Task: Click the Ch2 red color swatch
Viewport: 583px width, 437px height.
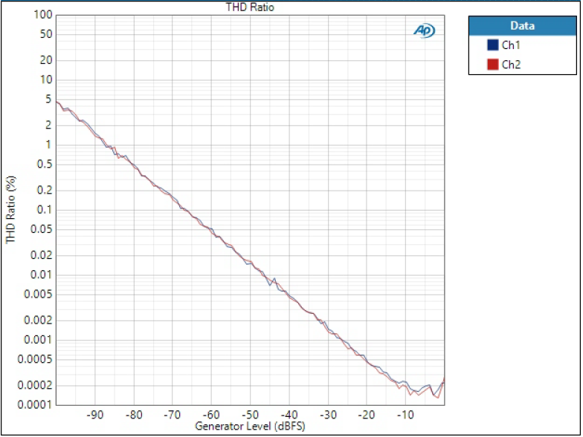Action: [493, 64]
